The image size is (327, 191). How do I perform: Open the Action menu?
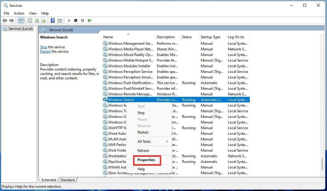(19, 13)
